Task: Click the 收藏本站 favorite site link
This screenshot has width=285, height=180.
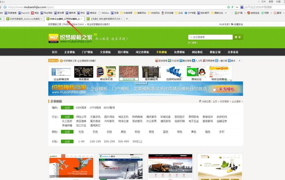Action: click(x=237, y=24)
